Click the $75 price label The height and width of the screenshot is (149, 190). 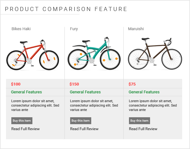pyautogui.click(x=132, y=84)
